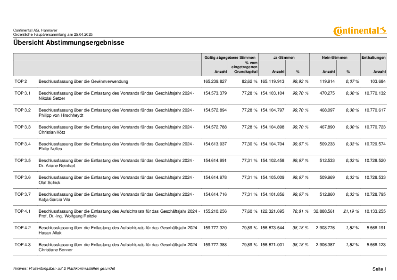Select the row label 'TOP 3.7'
The image size is (397, 280).
click(x=23, y=194)
